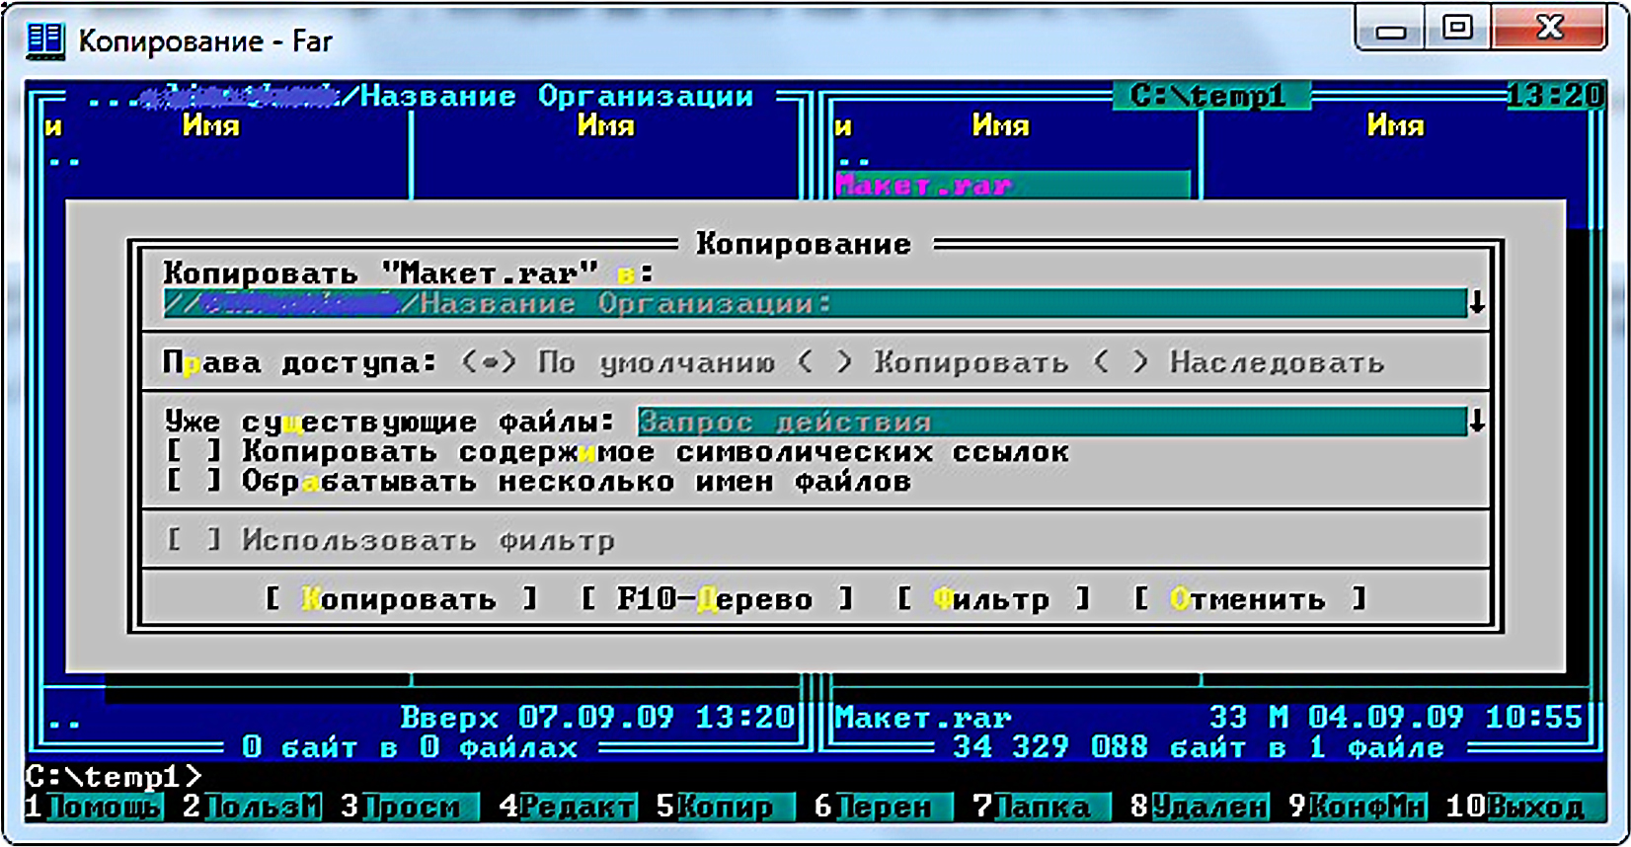Click the 'Копирование' dialog title
Screen dimensions: 1631x847
804,244
